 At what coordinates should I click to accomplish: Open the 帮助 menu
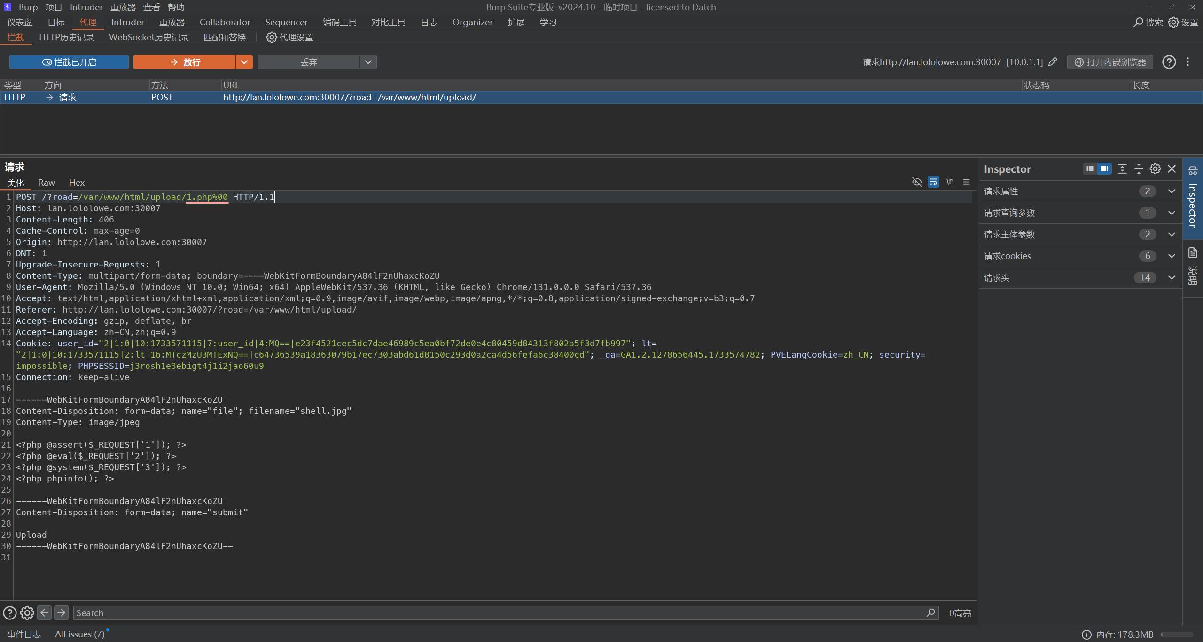click(x=176, y=7)
